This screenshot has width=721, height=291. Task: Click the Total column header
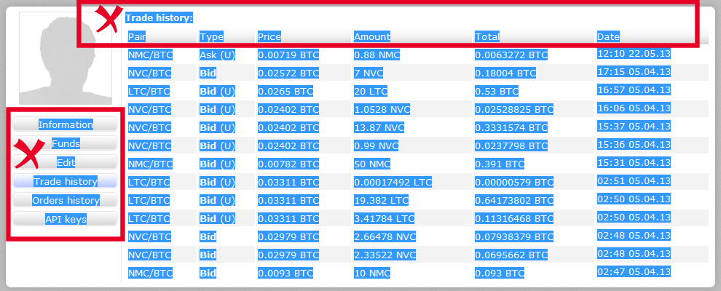486,36
